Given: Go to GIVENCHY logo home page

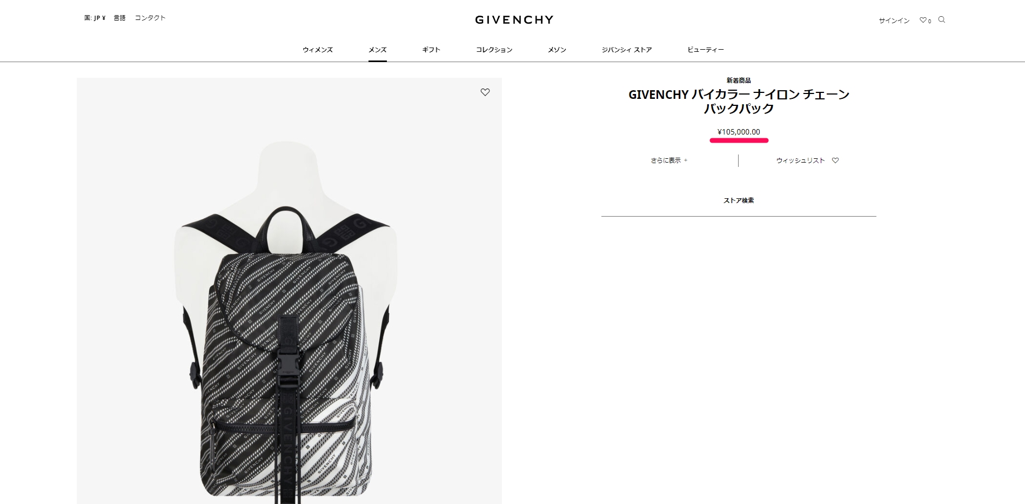Looking at the screenshot, I should (514, 20).
